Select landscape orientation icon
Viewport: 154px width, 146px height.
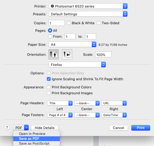coord(67,54)
